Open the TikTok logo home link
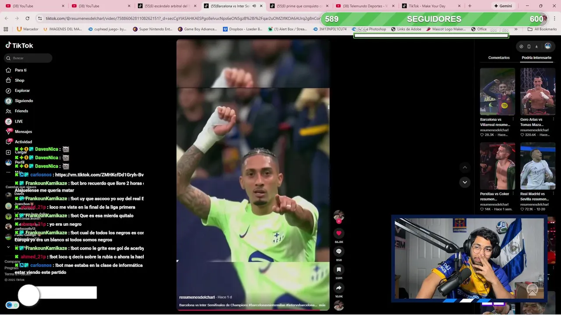 point(19,45)
